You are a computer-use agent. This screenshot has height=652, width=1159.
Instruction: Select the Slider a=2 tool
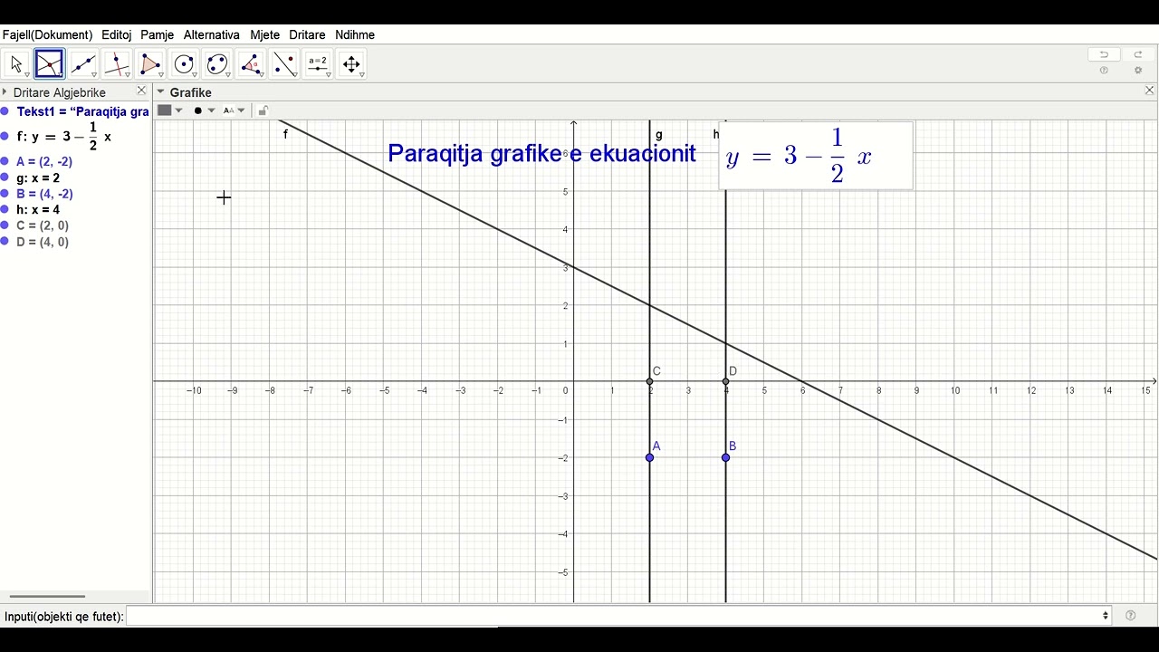318,63
